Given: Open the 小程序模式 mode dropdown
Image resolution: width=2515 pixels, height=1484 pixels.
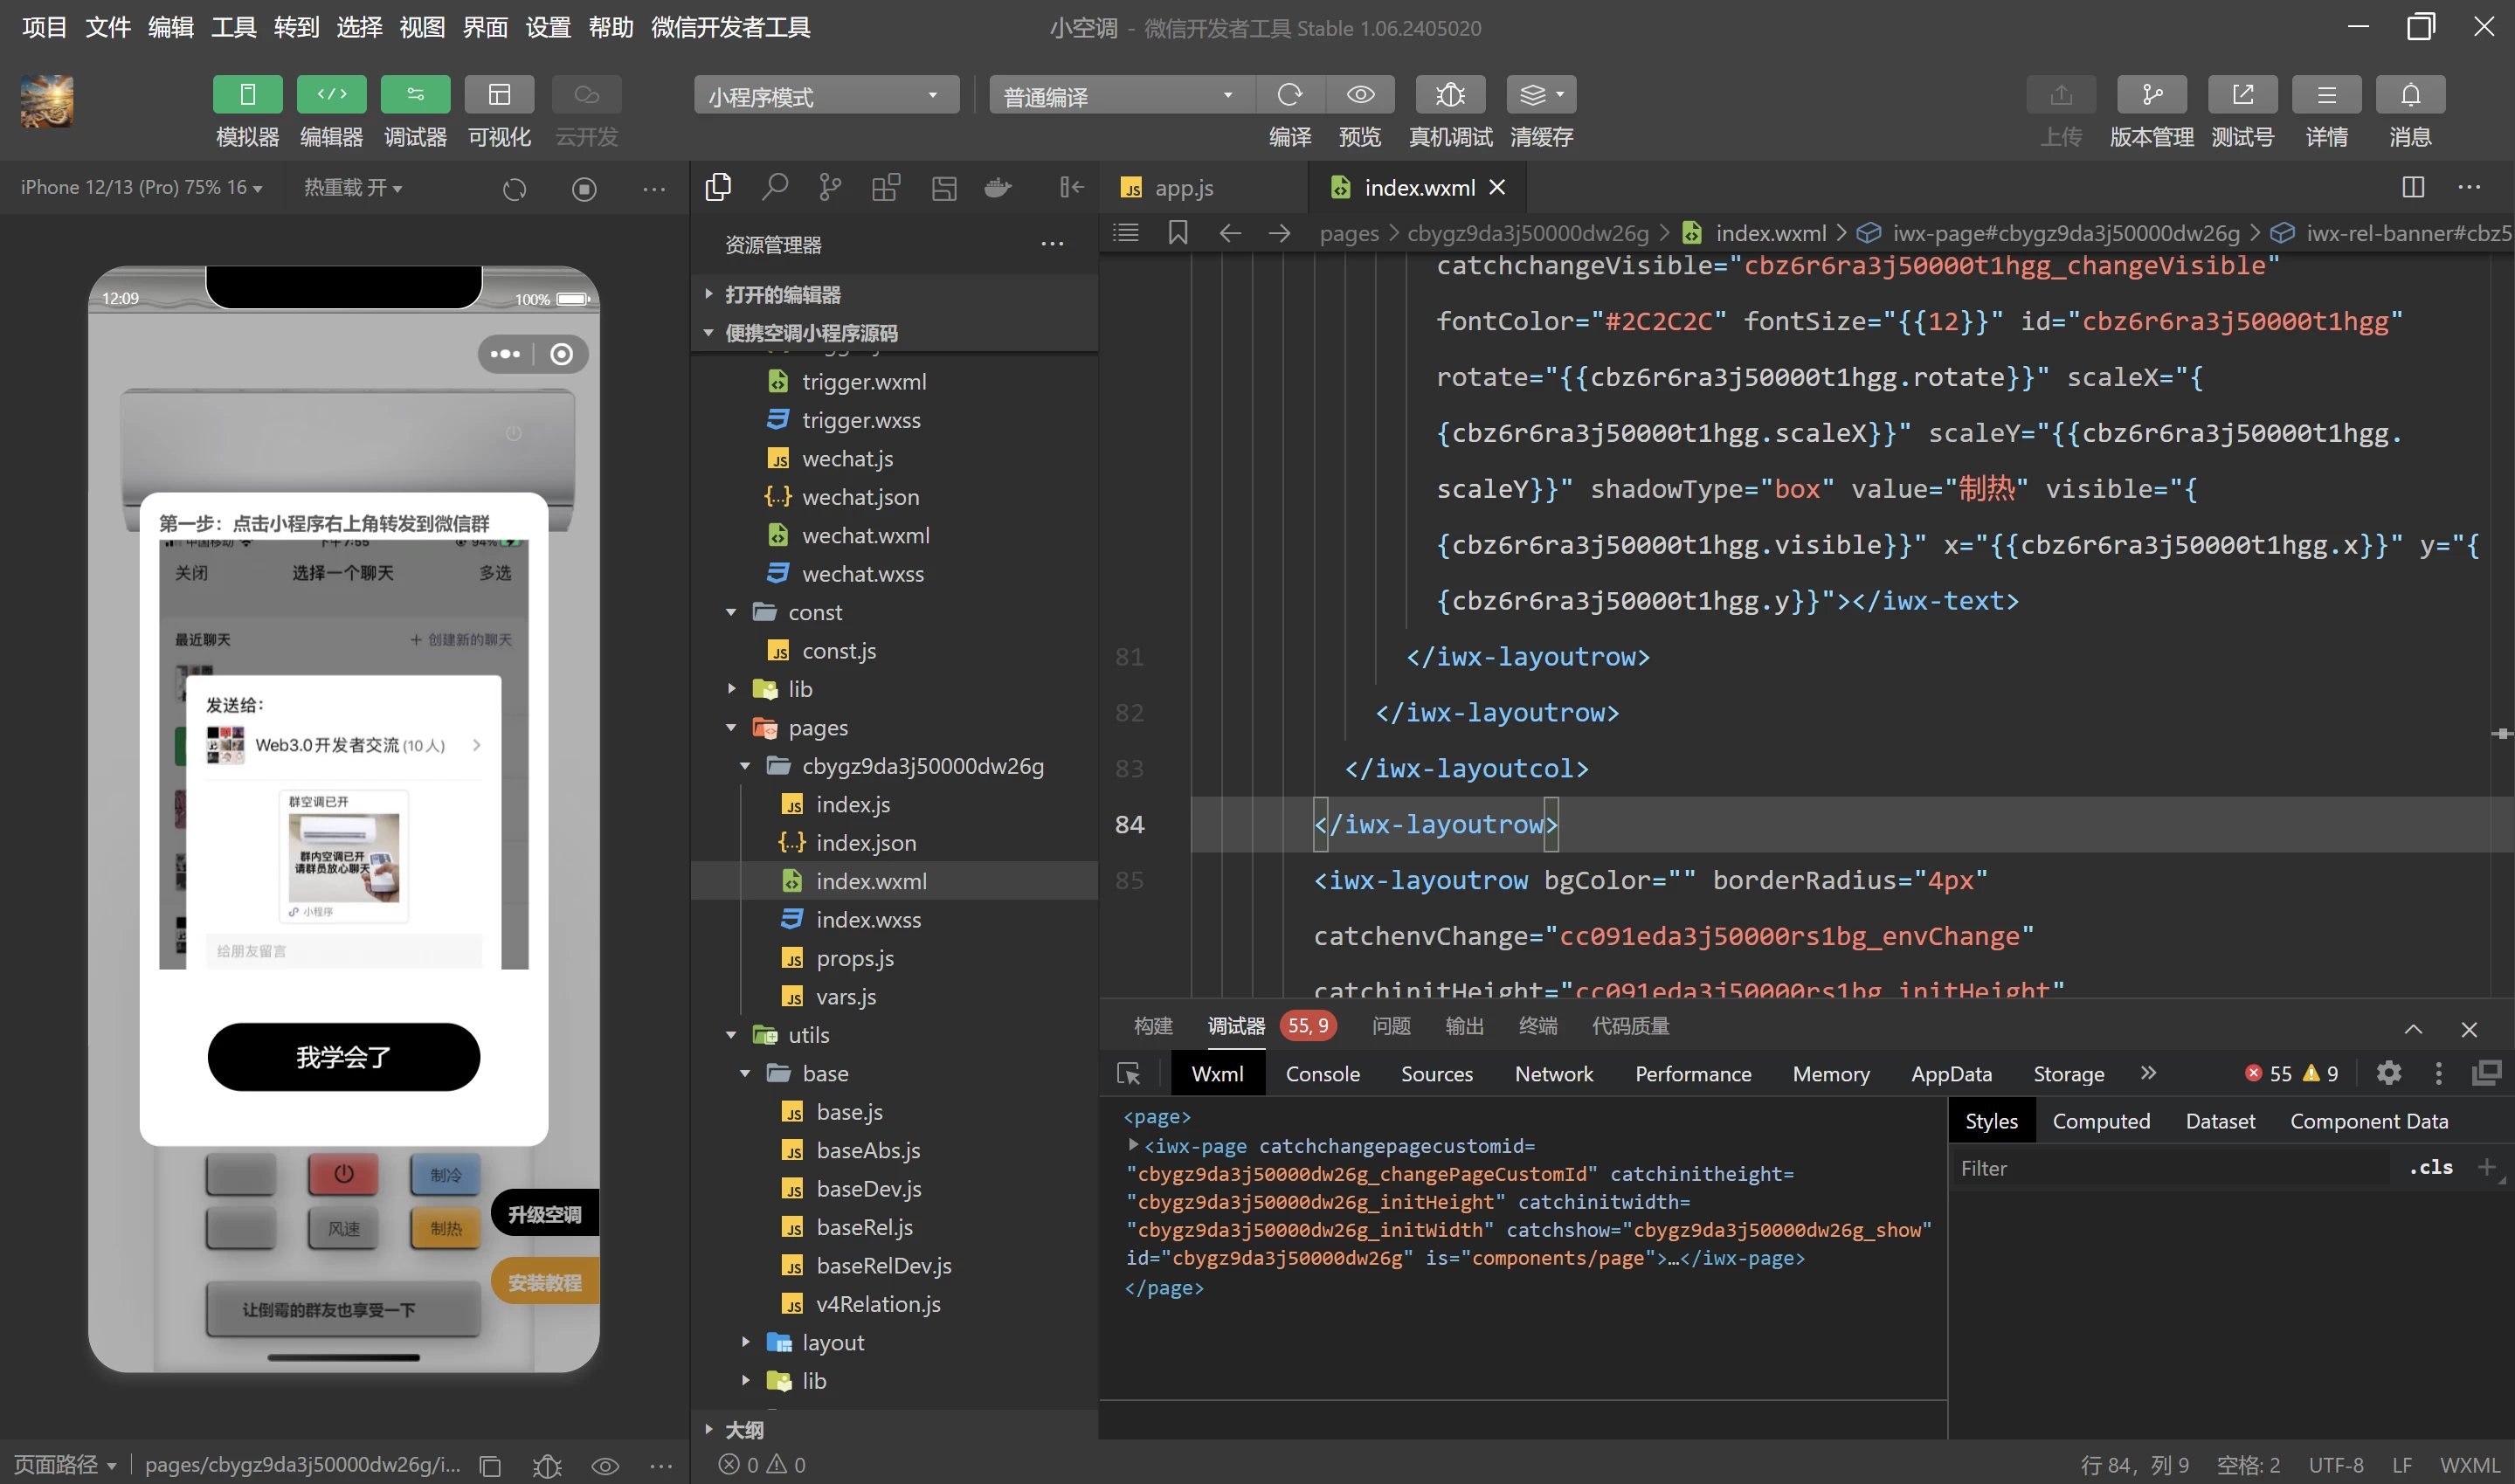Looking at the screenshot, I should (x=826, y=96).
